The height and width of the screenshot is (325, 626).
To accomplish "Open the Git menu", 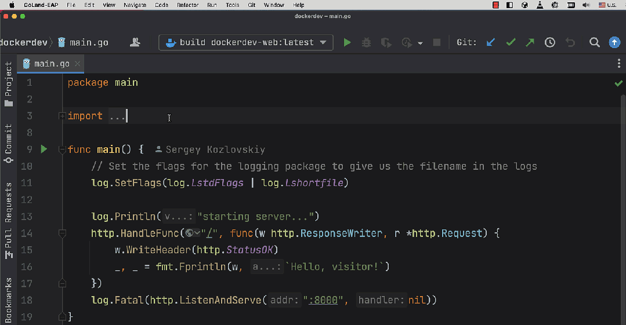I will [252, 5].
